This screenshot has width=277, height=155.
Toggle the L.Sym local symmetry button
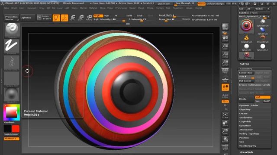225,96
